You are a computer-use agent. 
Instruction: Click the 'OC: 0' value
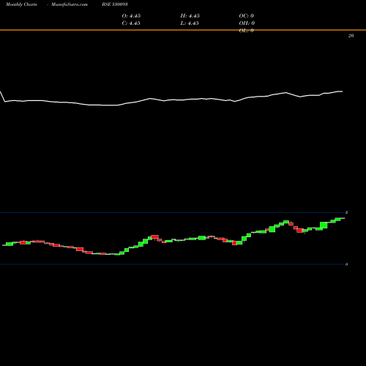(x=247, y=16)
